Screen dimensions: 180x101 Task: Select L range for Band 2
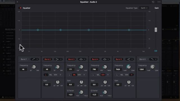pyautogui.click(x=46, y=75)
